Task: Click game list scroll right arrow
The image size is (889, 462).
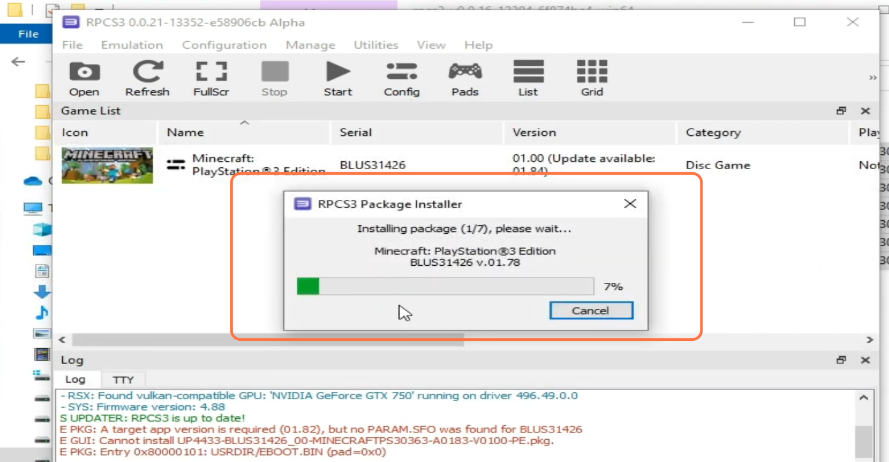Action: tap(869, 340)
